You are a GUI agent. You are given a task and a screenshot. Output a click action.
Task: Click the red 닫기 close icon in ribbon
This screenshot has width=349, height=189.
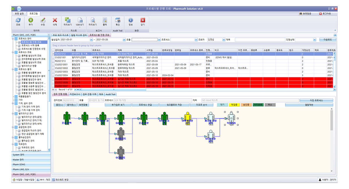click(143, 20)
